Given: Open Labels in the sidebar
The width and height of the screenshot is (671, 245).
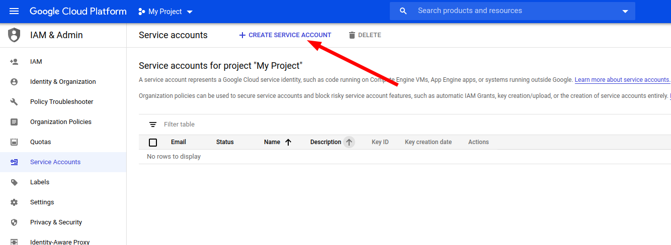Looking at the screenshot, I should 63,182.
